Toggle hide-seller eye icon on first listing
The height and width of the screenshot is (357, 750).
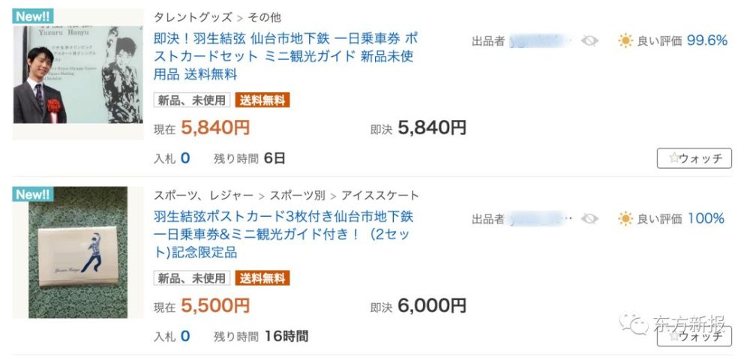589,40
